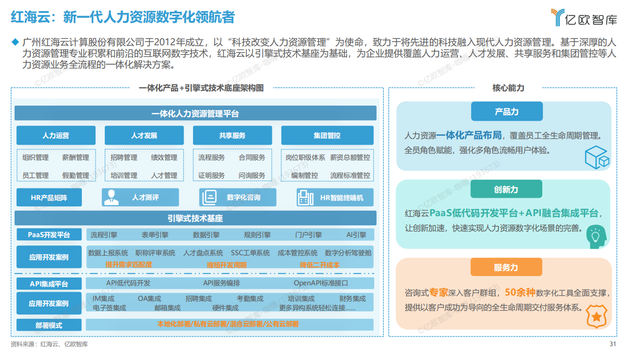
Task: Click the 一体化人力资源管理平台 banner
Action: [x=195, y=113]
